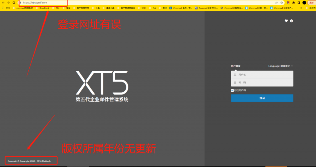Open the RBL bookmark folder
This screenshot has width=316, height=167.
click(x=56, y=8)
